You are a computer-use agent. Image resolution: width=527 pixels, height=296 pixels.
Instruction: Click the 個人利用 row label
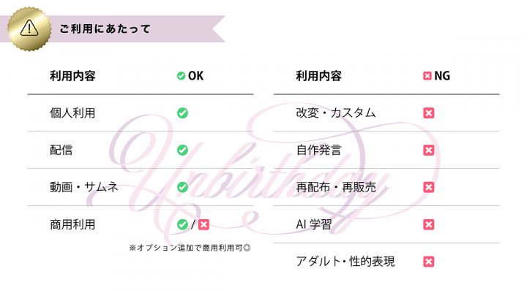[72, 113]
